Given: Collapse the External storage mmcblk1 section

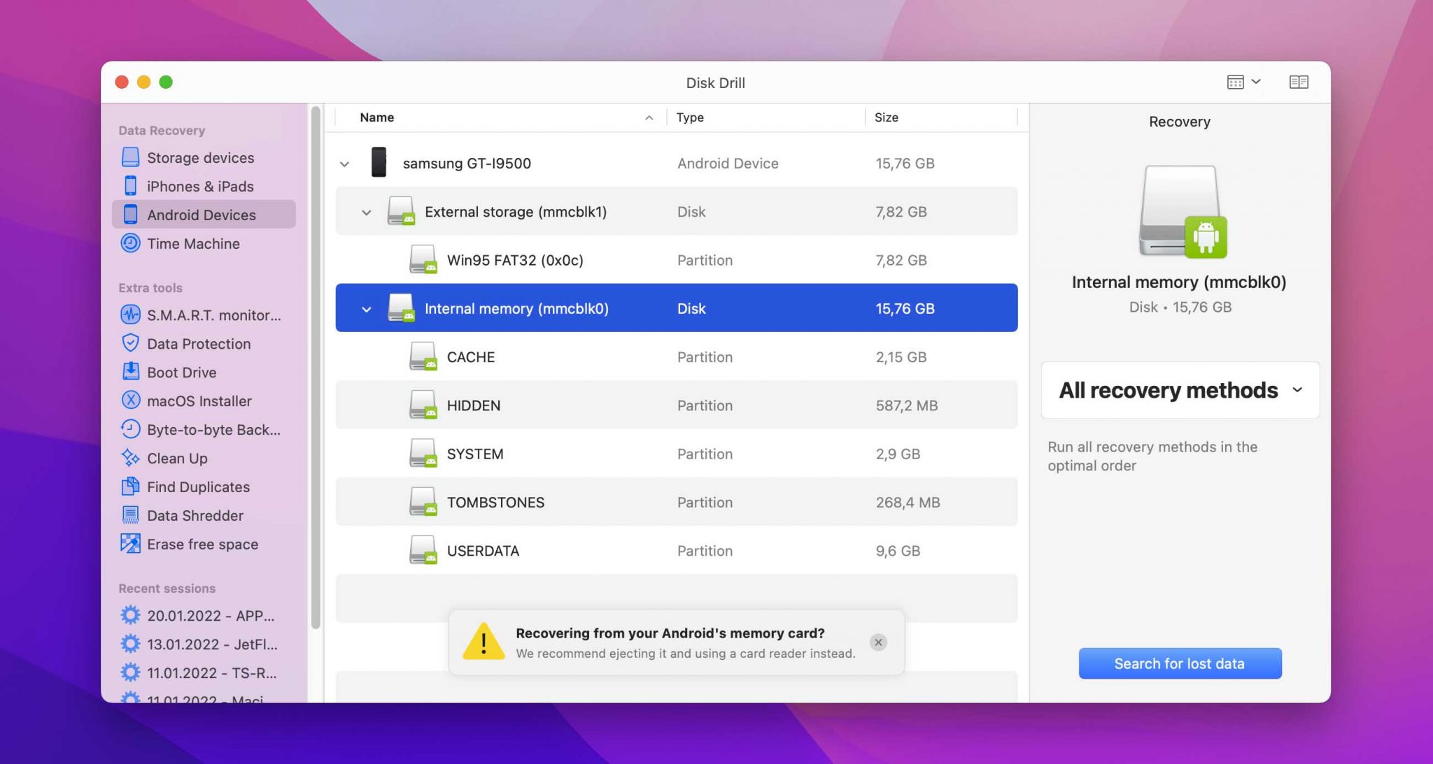Looking at the screenshot, I should coord(366,211).
